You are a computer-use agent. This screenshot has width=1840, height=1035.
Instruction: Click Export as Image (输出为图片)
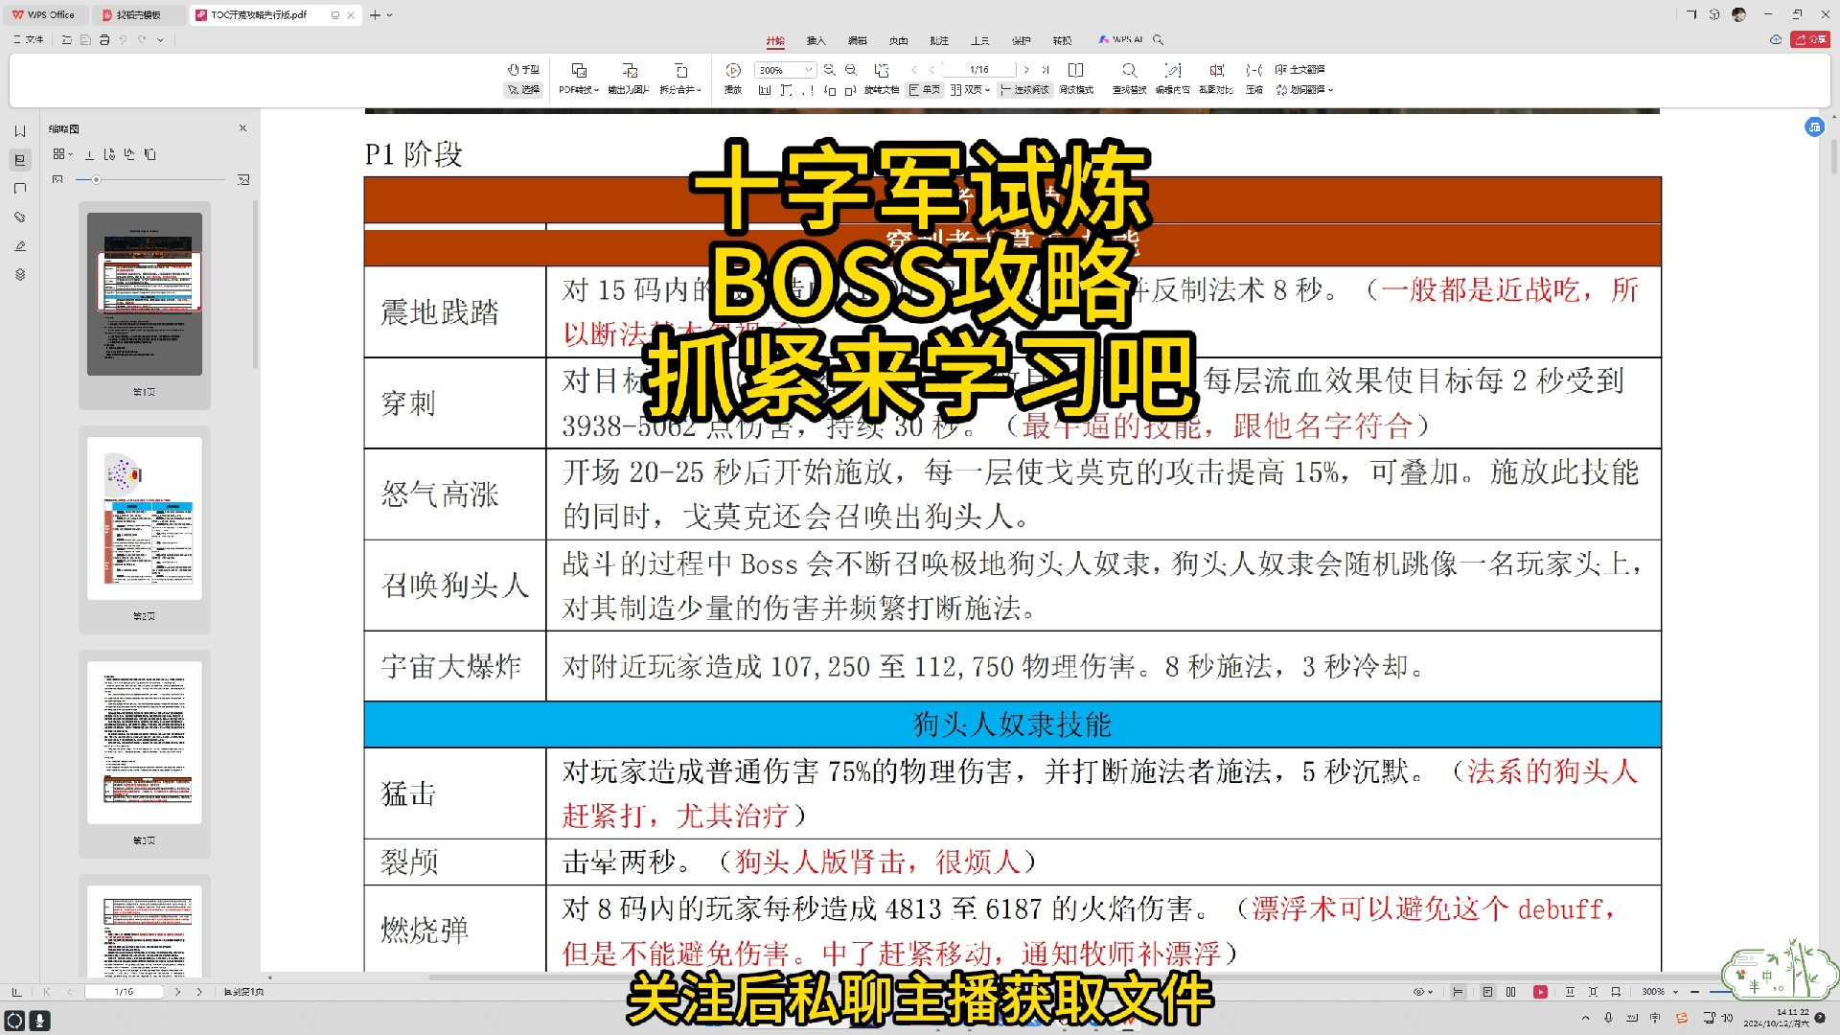[629, 79]
